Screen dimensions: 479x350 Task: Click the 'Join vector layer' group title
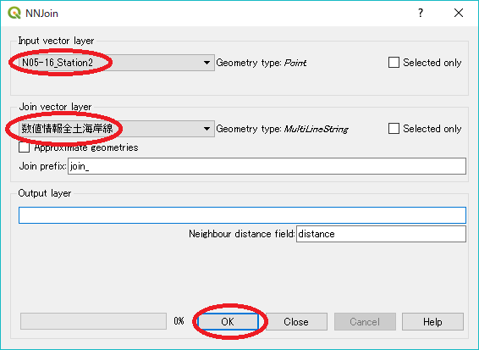[55, 107]
